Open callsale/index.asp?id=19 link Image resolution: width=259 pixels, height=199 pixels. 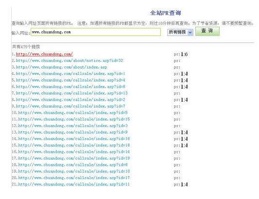tap(74, 158)
